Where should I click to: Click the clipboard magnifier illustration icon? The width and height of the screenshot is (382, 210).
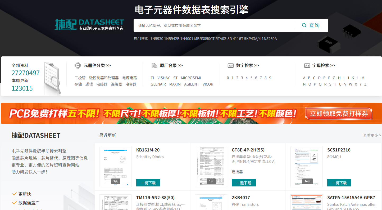(52, 79)
